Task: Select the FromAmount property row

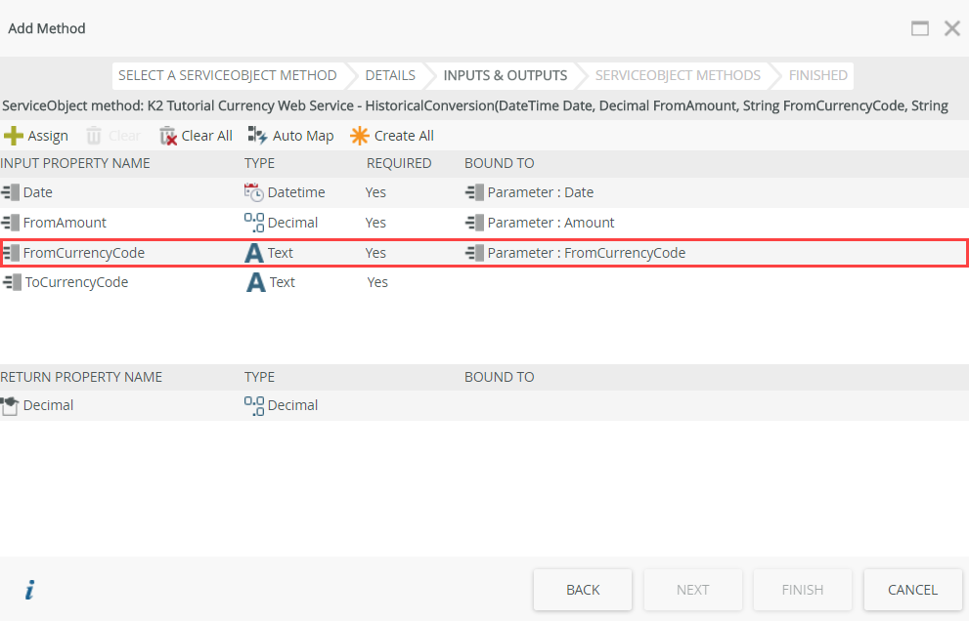Action: click(65, 223)
